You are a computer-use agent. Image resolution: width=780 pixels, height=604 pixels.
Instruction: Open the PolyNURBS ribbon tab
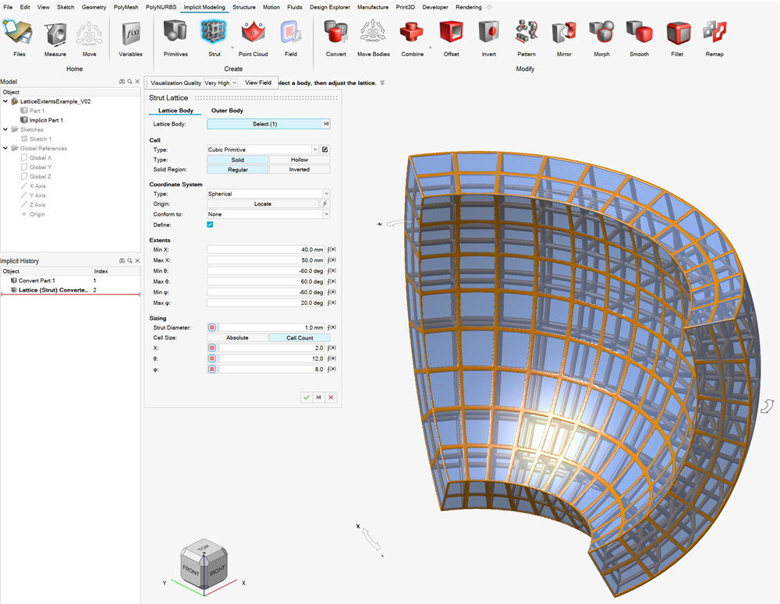pos(160,7)
